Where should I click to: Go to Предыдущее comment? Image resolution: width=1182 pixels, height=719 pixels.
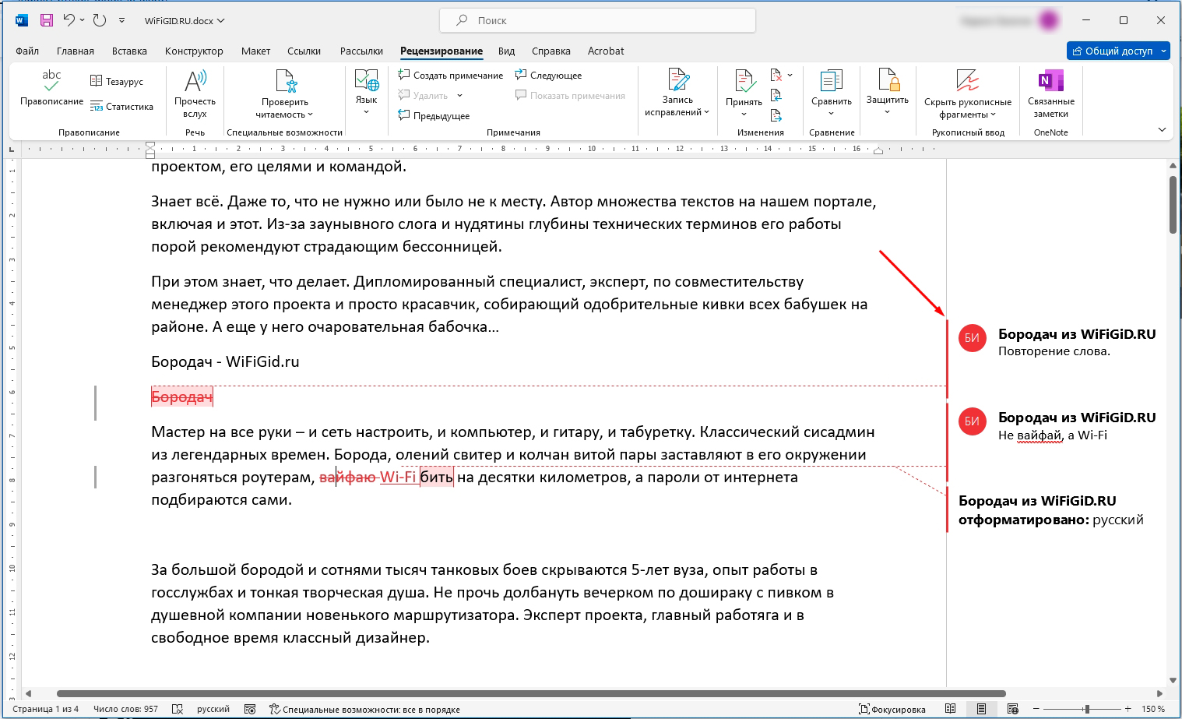click(x=434, y=116)
